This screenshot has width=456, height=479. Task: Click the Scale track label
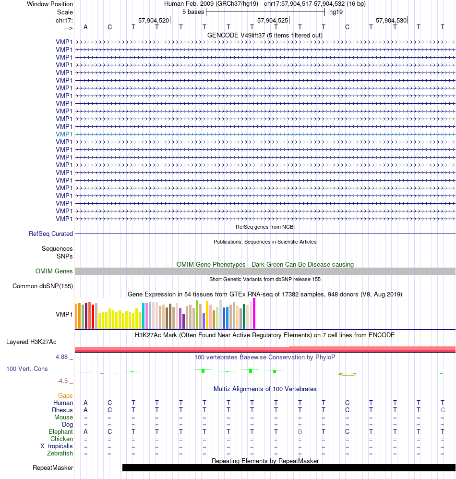tap(65, 12)
